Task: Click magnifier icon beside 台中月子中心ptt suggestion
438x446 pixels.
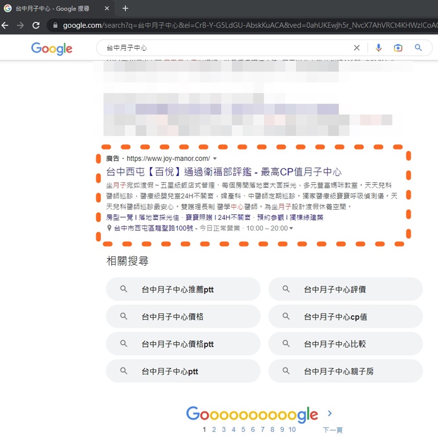Action: click(x=124, y=371)
